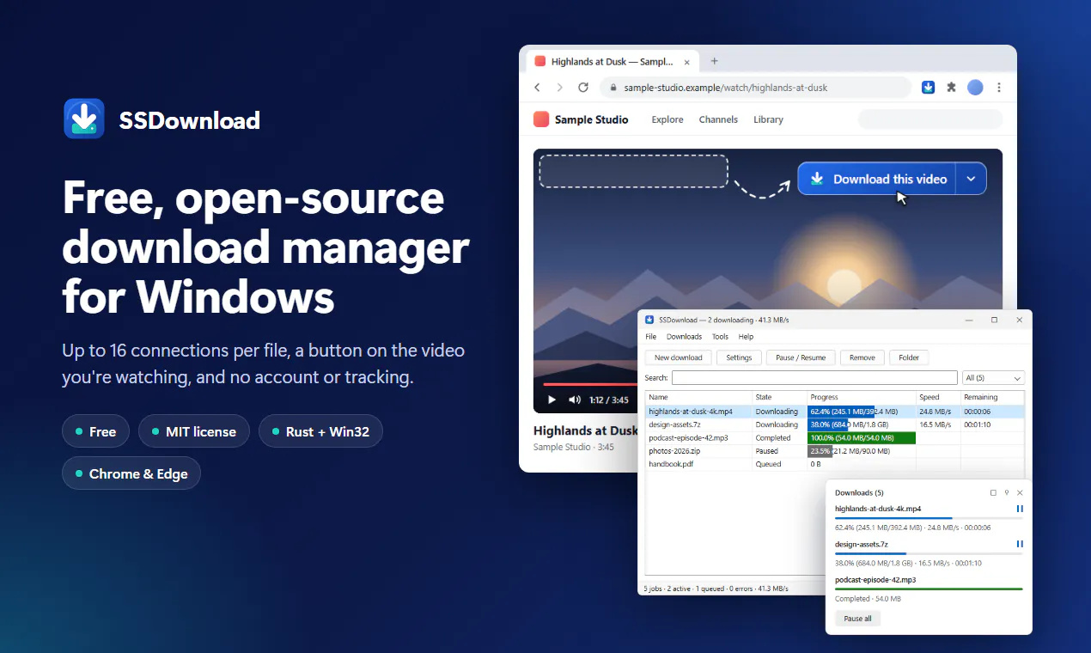
Task: Open Settings in the SSDownload toolbar
Action: [x=739, y=357]
